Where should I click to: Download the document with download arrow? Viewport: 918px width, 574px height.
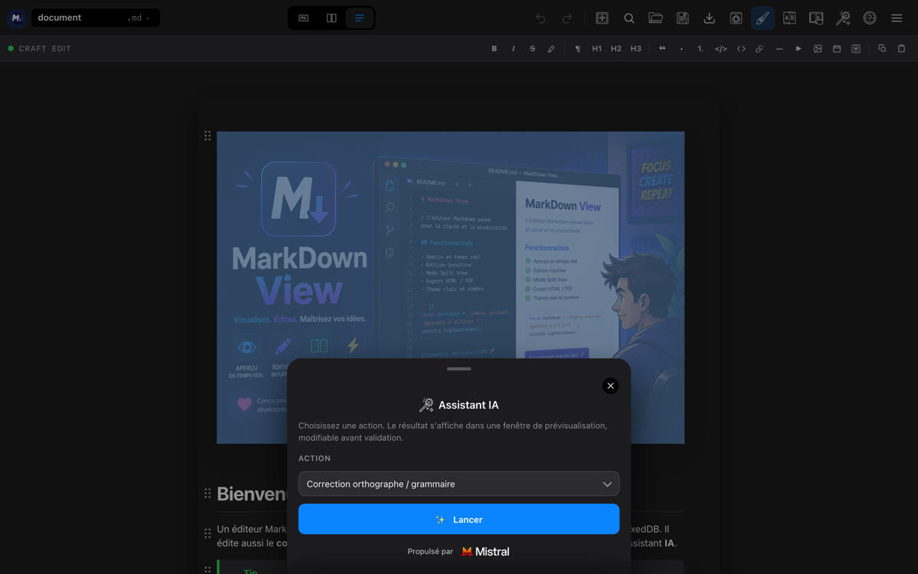pos(709,18)
